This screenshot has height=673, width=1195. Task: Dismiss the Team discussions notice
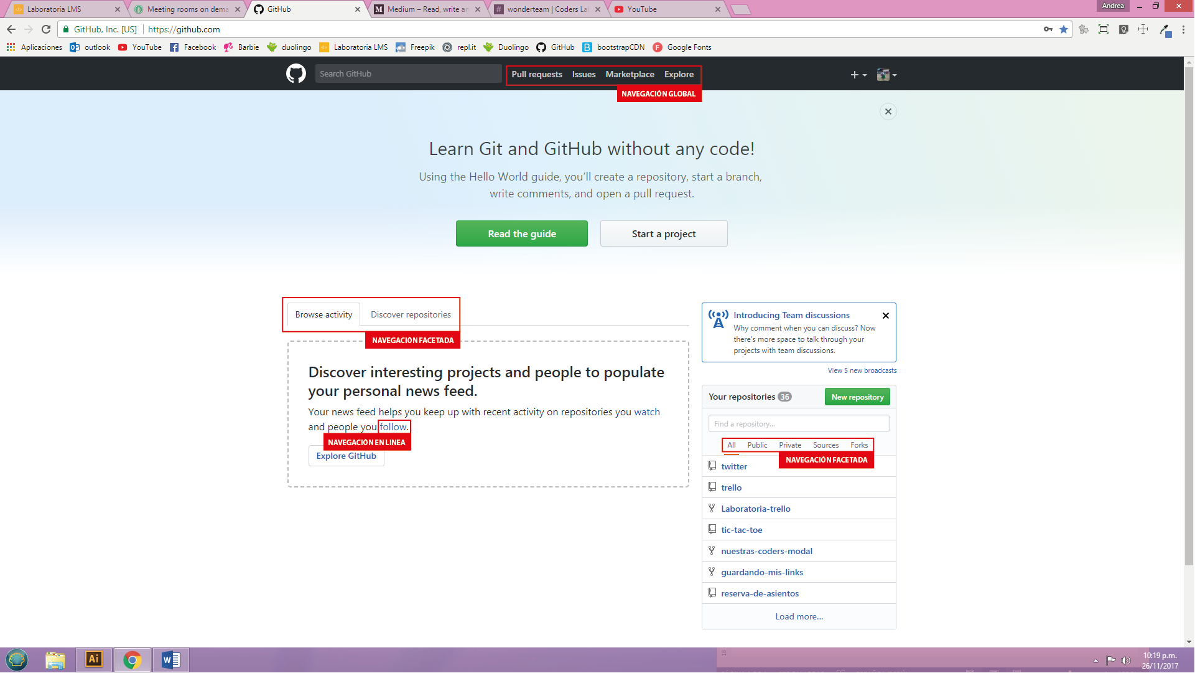885,316
